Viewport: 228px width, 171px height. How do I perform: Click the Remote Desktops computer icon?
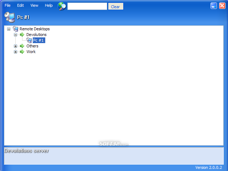point(15,29)
